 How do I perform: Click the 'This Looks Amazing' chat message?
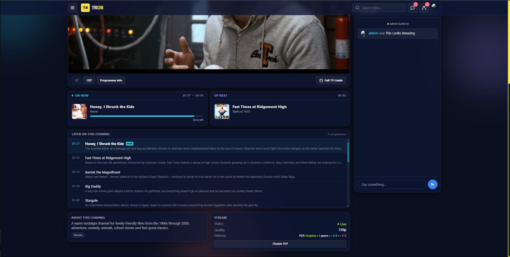pos(400,33)
